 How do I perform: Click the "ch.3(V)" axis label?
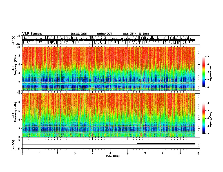[x=14, y=144]
